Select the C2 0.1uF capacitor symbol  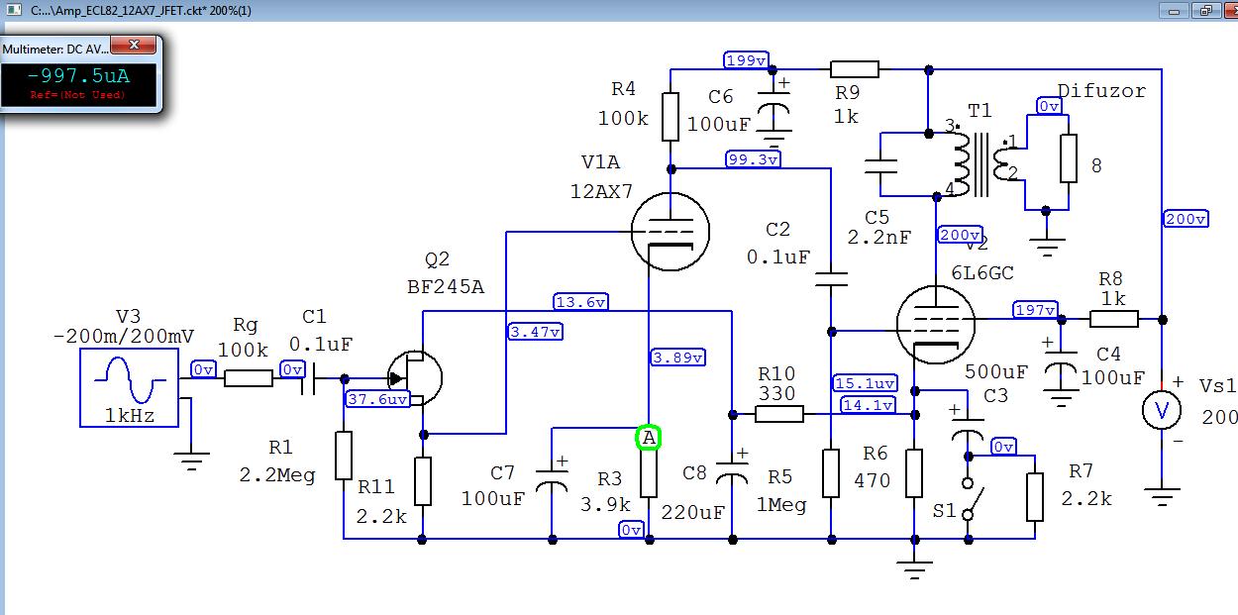[830, 278]
